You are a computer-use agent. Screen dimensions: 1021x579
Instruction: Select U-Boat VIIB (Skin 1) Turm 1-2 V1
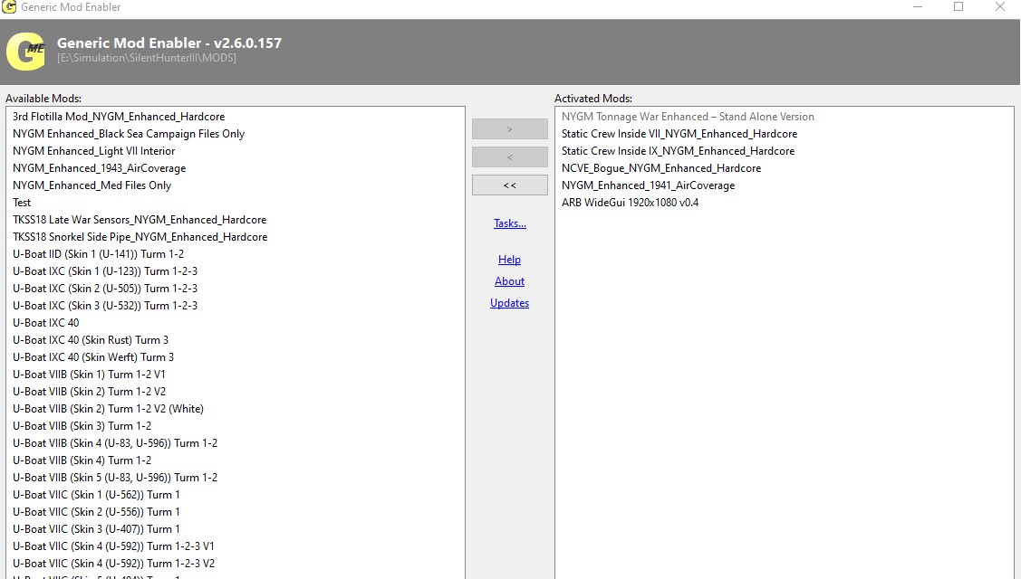click(89, 375)
